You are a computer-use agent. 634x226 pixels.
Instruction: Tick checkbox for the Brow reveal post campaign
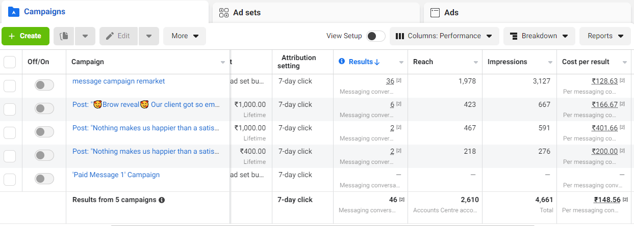click(x=10, y=109)
